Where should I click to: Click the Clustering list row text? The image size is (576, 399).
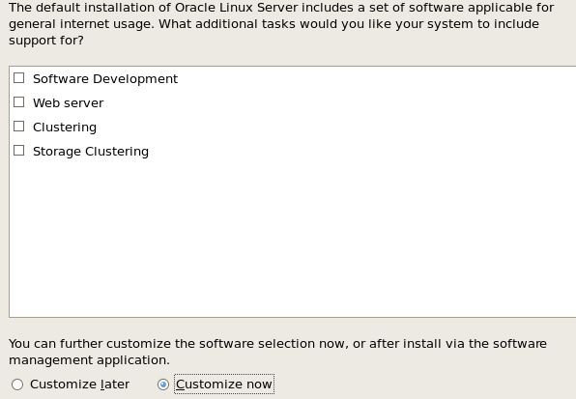tap(65, 128)
